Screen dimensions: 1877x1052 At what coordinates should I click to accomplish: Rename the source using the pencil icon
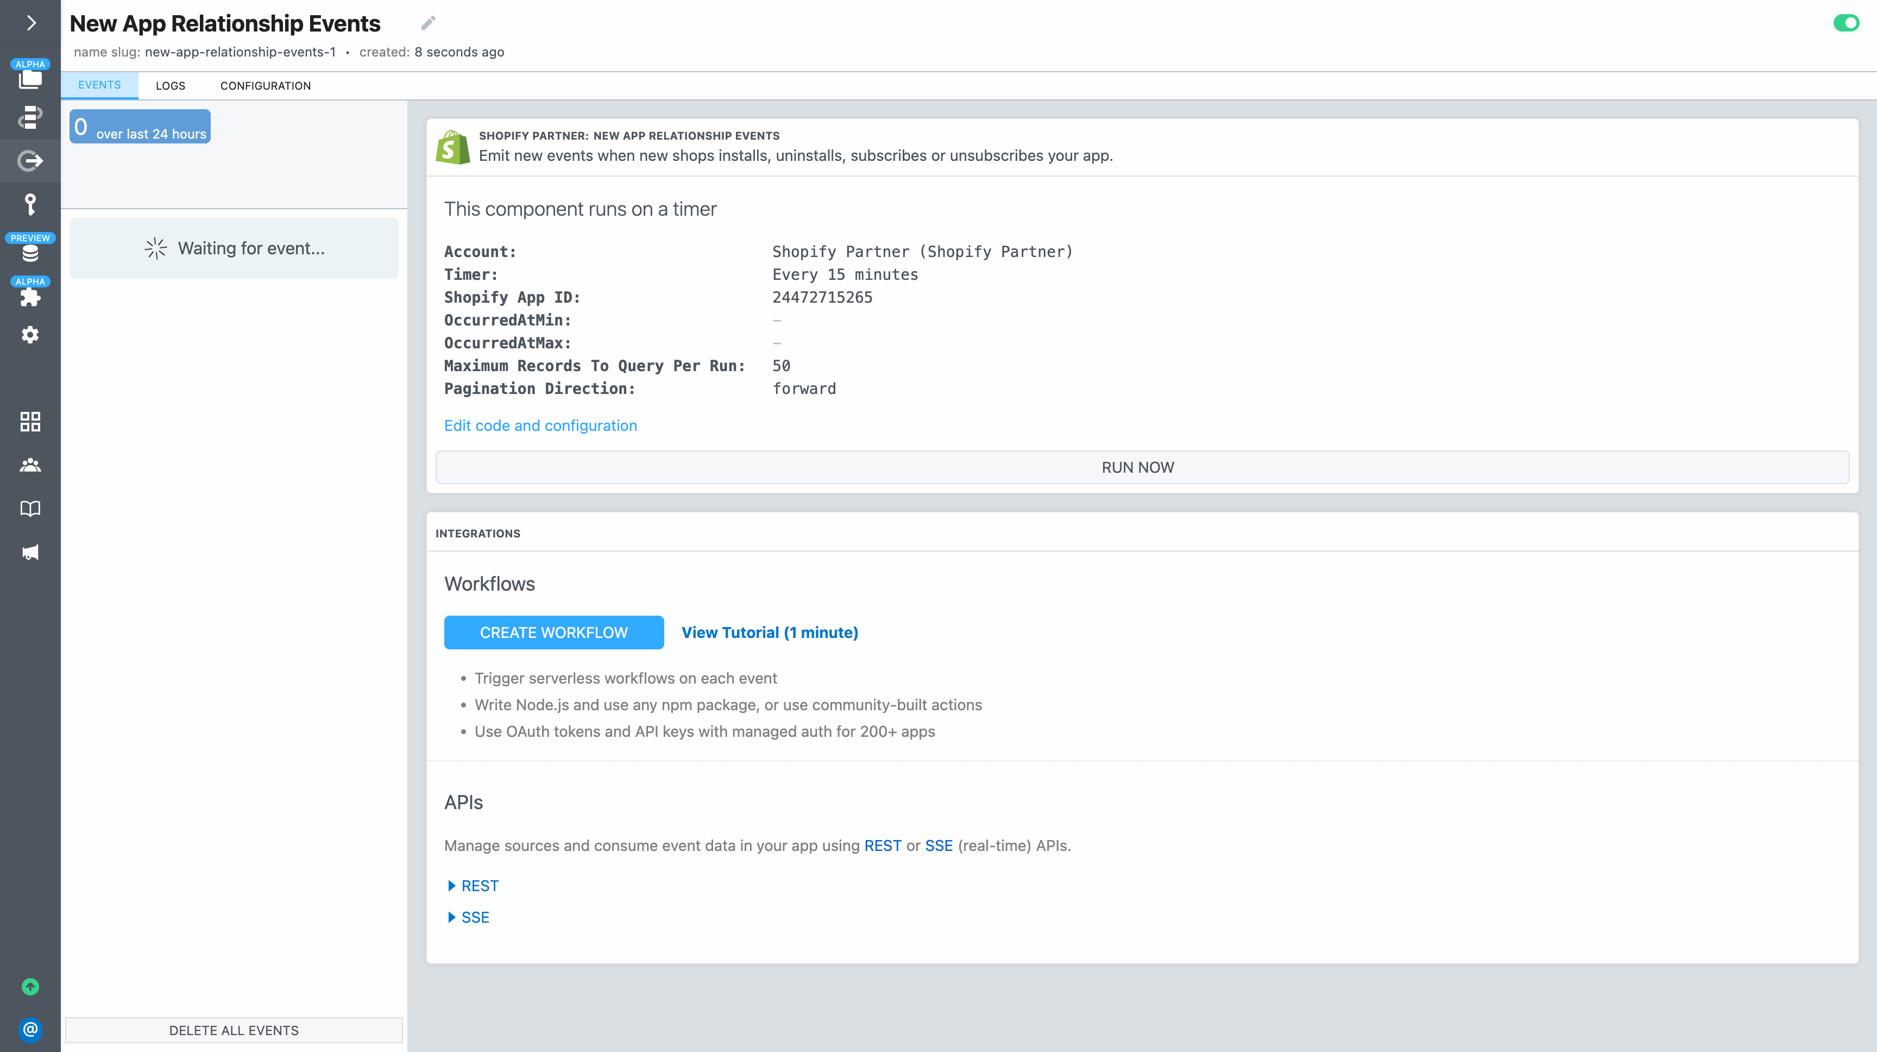click(x=428, y=23)
